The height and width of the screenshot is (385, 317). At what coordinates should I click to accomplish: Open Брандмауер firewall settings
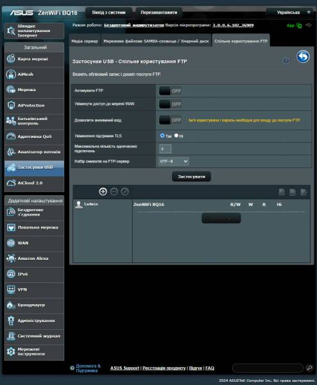pos(34,305)
